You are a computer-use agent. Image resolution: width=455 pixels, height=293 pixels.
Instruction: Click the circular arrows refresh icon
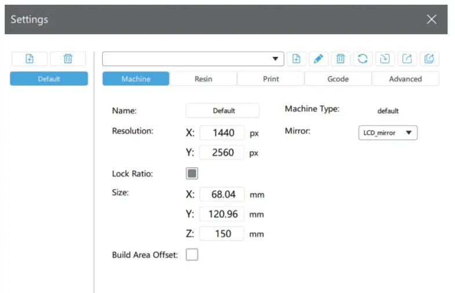(363, 59)
